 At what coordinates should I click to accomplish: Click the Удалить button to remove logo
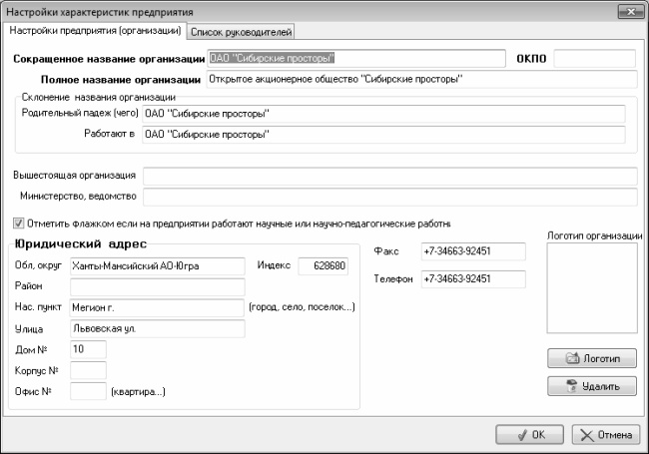(591, 385)
